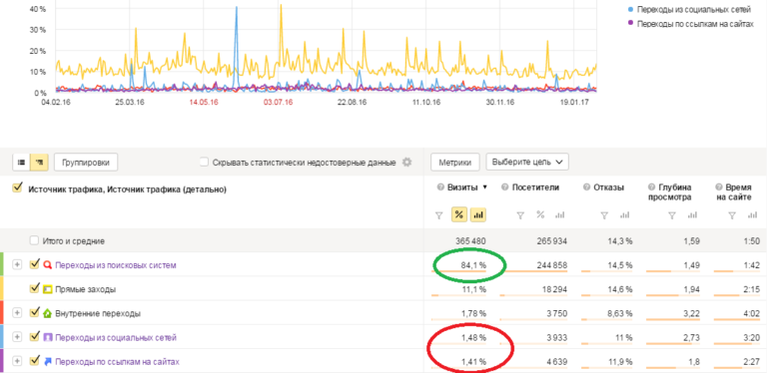
Task: Click help icon next to Отказы
Action: (x=586, y=186)
